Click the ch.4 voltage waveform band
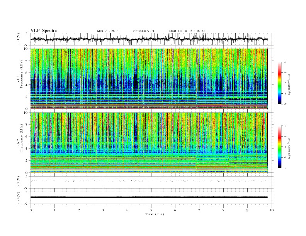 pyautogui.click(x=149, y=197)
